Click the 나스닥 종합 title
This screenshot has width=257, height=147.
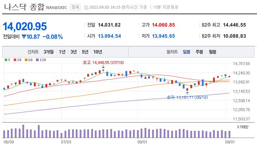tap(24, 7)
